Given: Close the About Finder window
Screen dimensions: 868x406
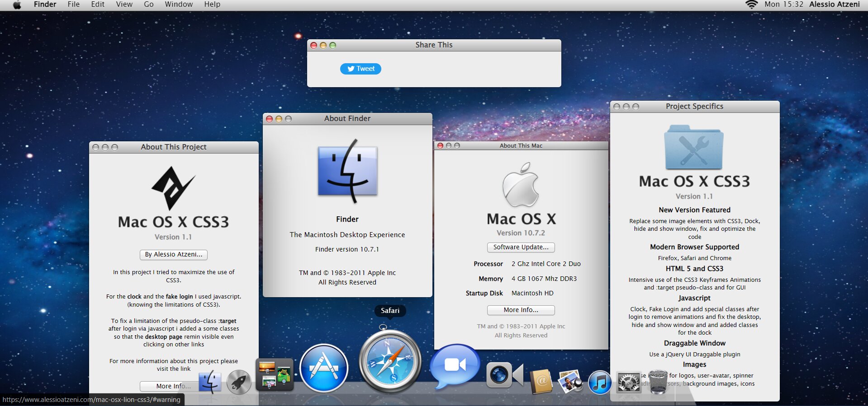Looking at the screenshot, I should (x=269, y=119).
